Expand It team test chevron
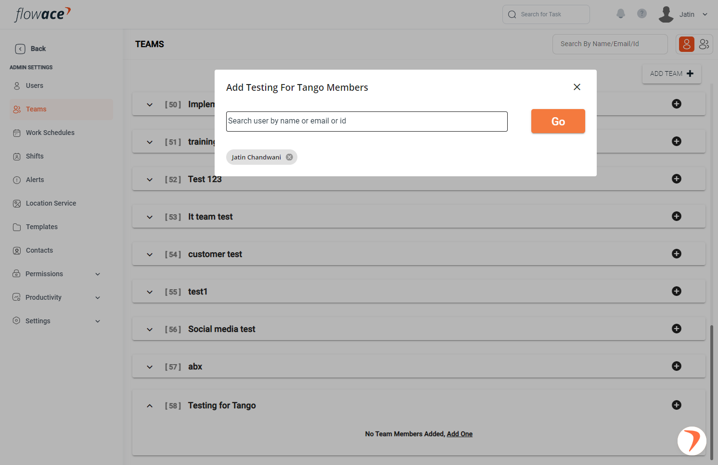Viewport: 718px width, 465px height. (x=150, y=217)
